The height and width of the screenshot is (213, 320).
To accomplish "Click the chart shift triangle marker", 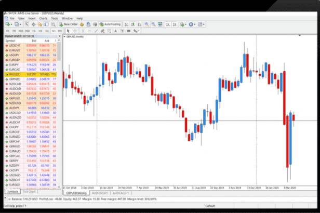I will pyautogui.click(x=300, y=35).
